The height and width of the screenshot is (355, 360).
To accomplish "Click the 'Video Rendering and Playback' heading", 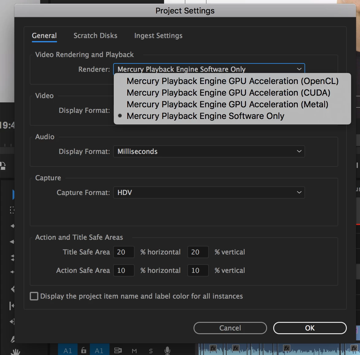I will tap(84, 55).
